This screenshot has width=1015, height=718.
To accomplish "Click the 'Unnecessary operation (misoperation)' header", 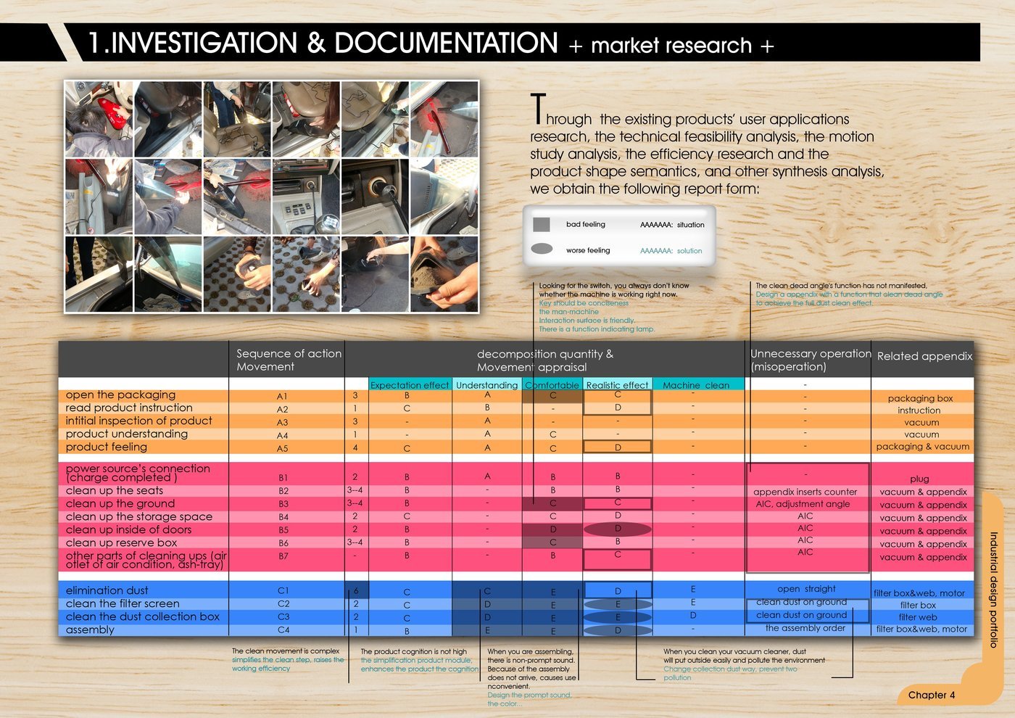I will pos(811,360).
